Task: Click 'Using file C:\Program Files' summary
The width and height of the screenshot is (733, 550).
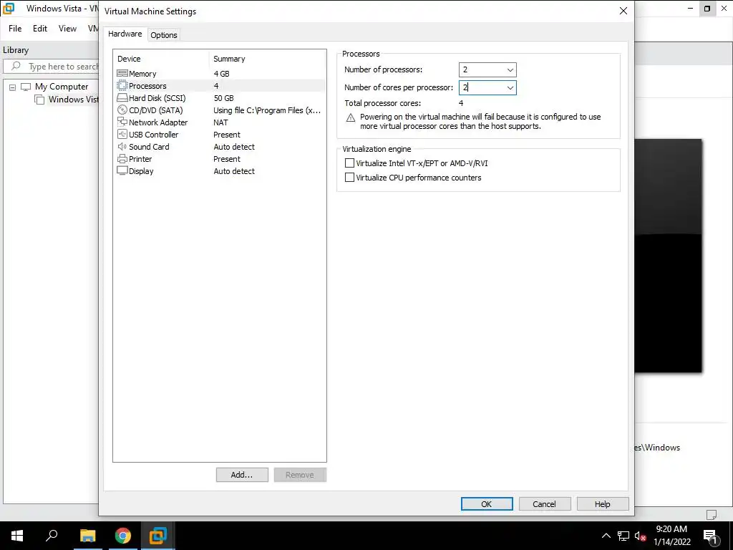Action: (x=267, y=110)
